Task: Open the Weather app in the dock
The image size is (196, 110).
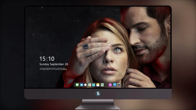Action: (82, 85)
